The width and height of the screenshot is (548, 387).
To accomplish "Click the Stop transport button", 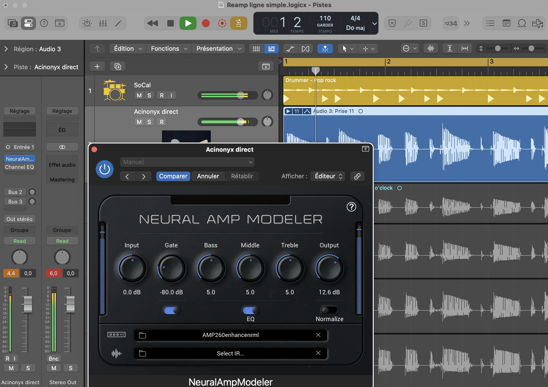I will pyautogui.click(x=170, y=23).
